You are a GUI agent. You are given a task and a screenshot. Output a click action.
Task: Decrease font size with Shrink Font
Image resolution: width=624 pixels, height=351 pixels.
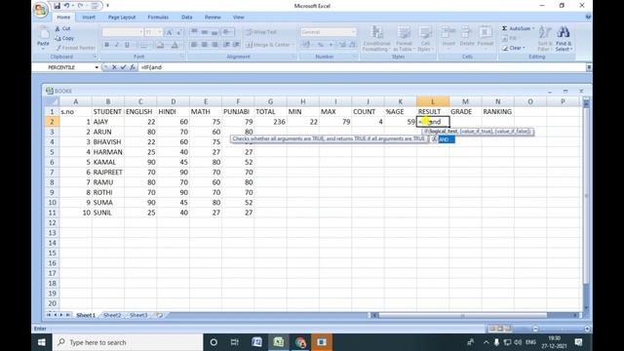178,32
